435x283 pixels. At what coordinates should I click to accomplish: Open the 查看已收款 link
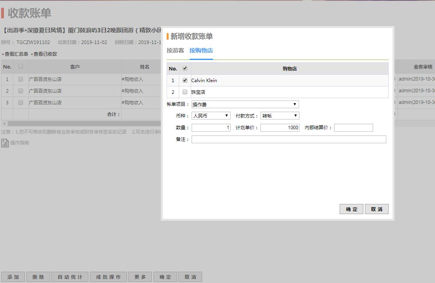(44, 54)
